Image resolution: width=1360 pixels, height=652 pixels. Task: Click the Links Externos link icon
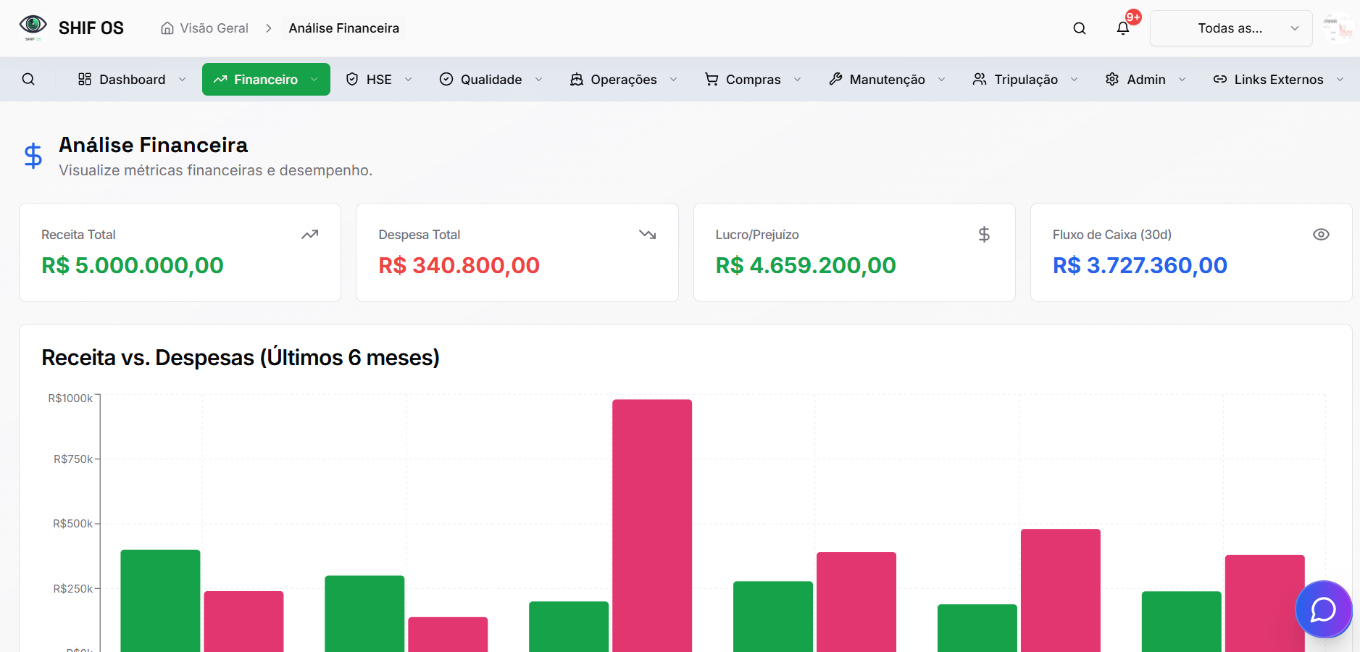(x=1221, y=79)
